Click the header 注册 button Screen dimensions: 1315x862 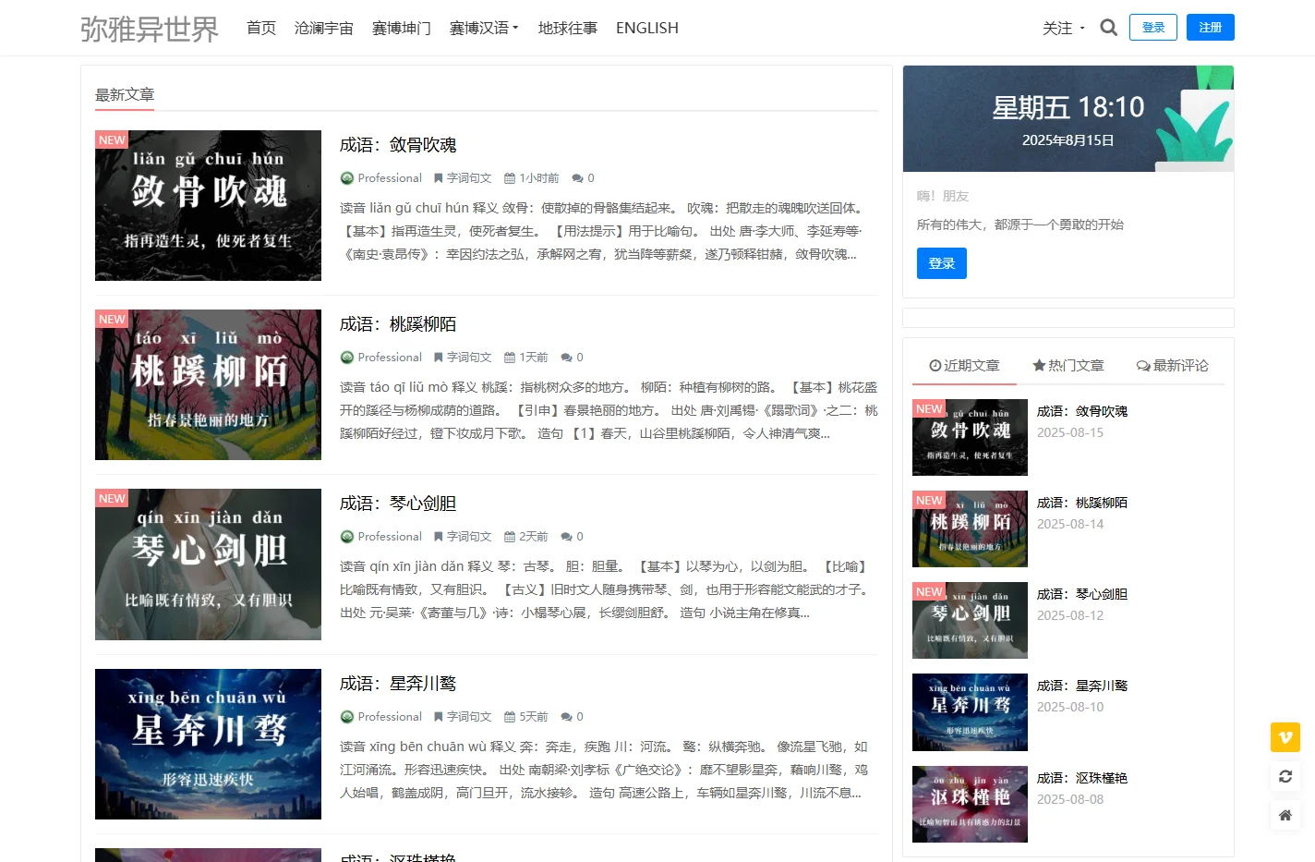[x=1211, y=28]
